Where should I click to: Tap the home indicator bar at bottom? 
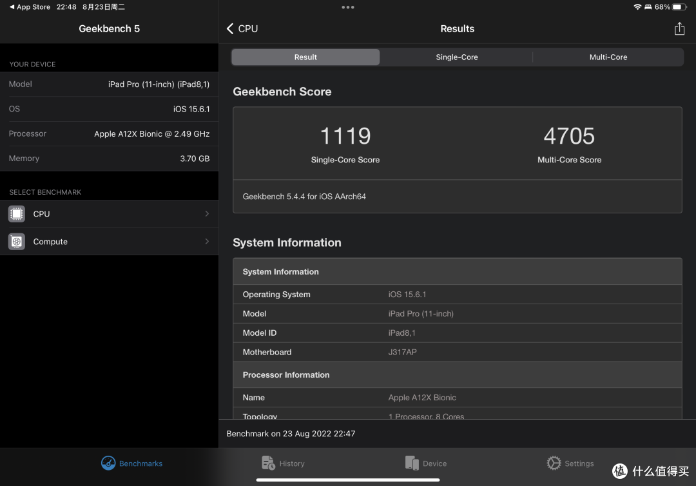[348, 480]
